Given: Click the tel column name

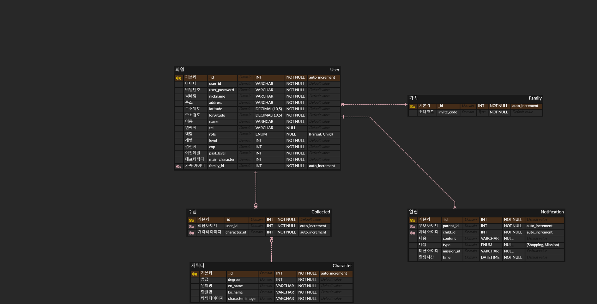Looking at the screenshot, I should click(211, 128).
